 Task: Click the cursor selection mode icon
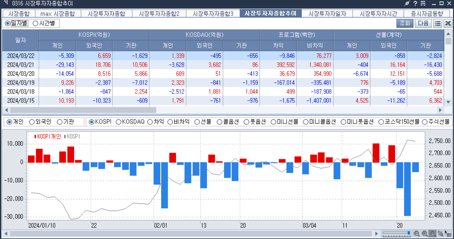click(448, 234)
